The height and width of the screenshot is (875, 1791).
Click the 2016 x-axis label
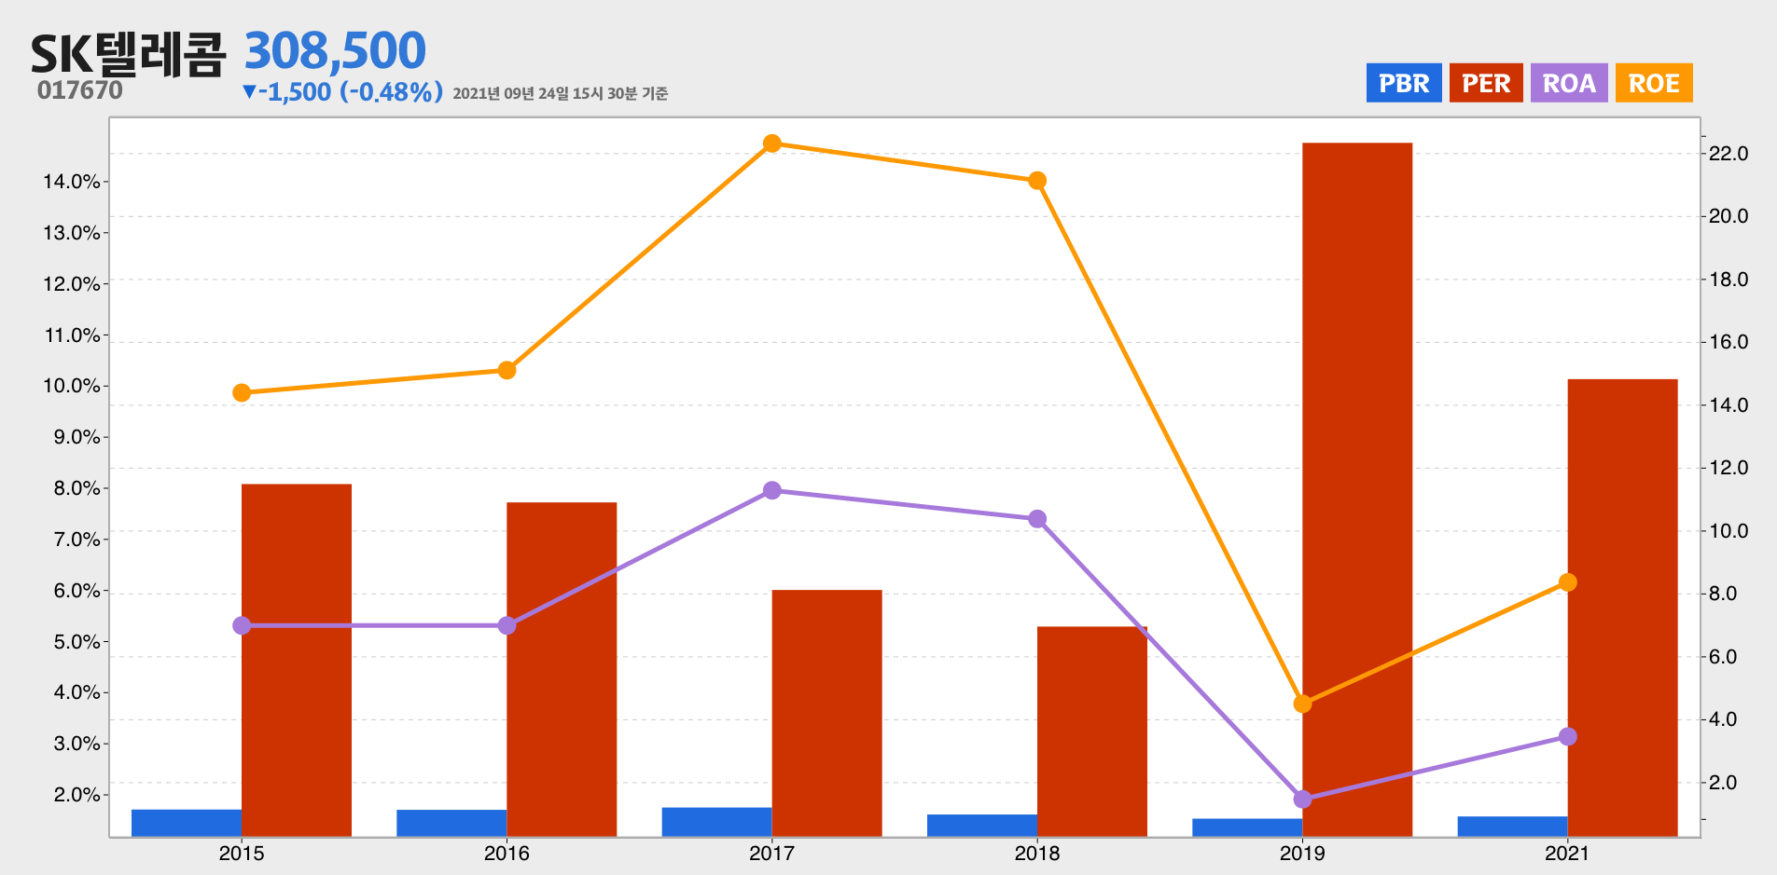click(x=507, y=854)
